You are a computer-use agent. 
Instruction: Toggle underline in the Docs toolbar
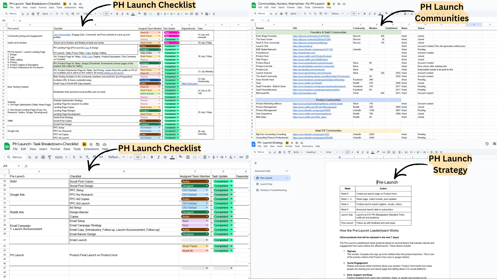367,152
